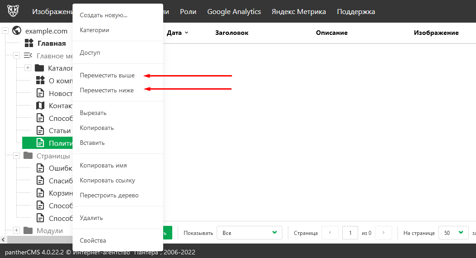The image size is (476, 258).
Task: Open the Яндекс Метрика top menu
Action: tap(298, 12)
